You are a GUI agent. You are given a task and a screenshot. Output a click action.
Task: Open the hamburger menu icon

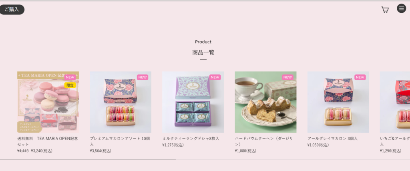coord(401,8)
